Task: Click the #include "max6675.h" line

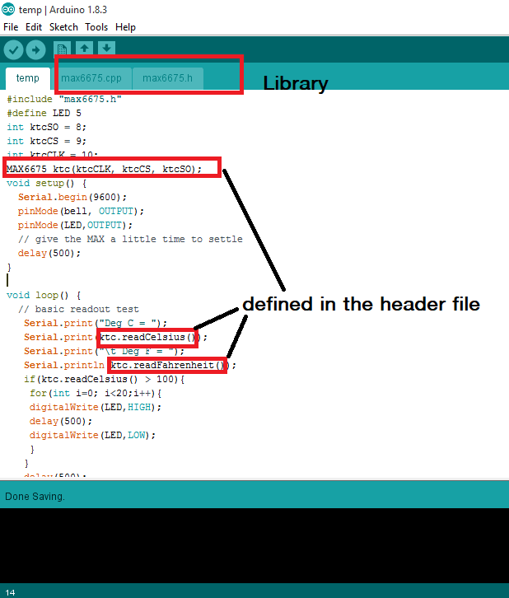Action: pos(64,99)
